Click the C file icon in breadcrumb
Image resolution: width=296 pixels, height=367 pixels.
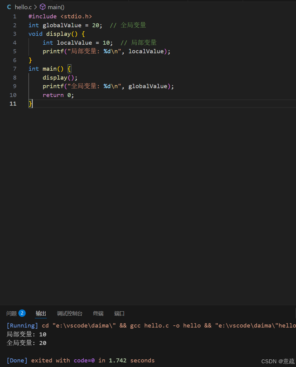pyautogui.click(x=9, y=7)
